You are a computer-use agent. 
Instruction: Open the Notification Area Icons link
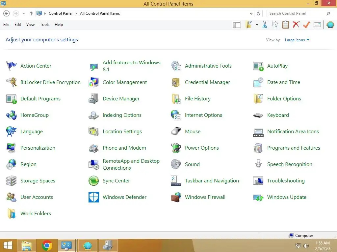[x=293, y=132]
